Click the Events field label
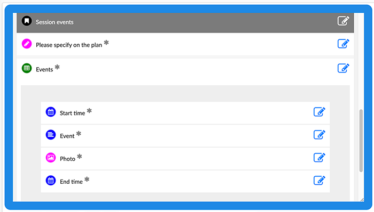The height and width of the screenshot is (212, 374). click(x=44, y=69)
